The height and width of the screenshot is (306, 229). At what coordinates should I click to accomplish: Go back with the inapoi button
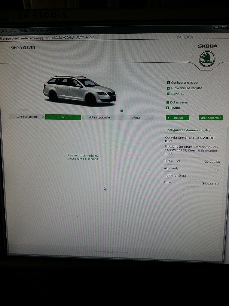tap(177, 118)
